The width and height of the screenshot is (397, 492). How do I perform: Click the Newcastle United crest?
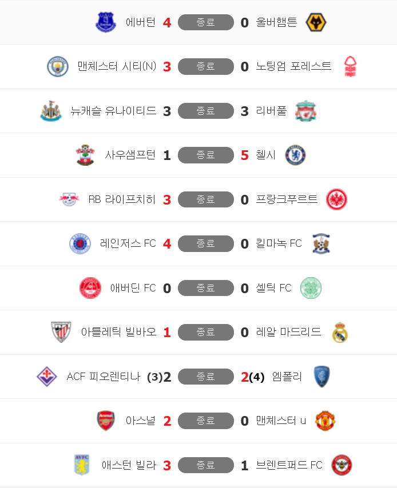click(51, 111)
